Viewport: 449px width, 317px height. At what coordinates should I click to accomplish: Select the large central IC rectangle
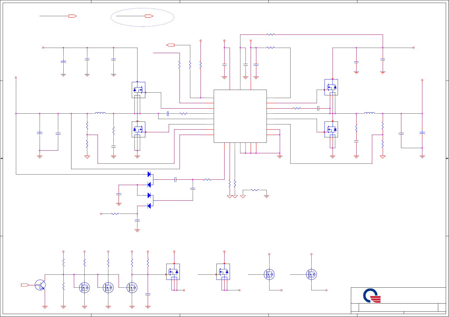click(240, 116)
